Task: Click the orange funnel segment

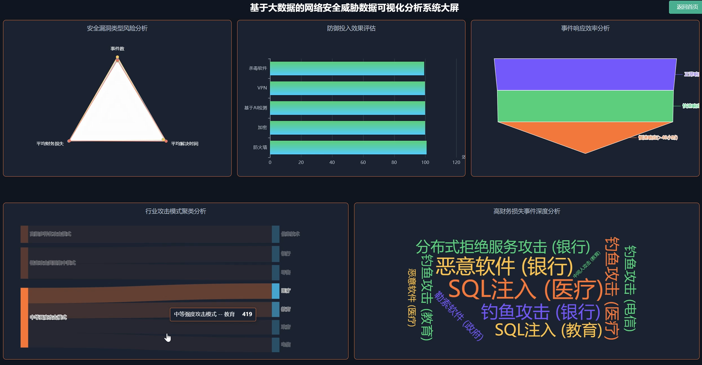Action: click(585, 134)
